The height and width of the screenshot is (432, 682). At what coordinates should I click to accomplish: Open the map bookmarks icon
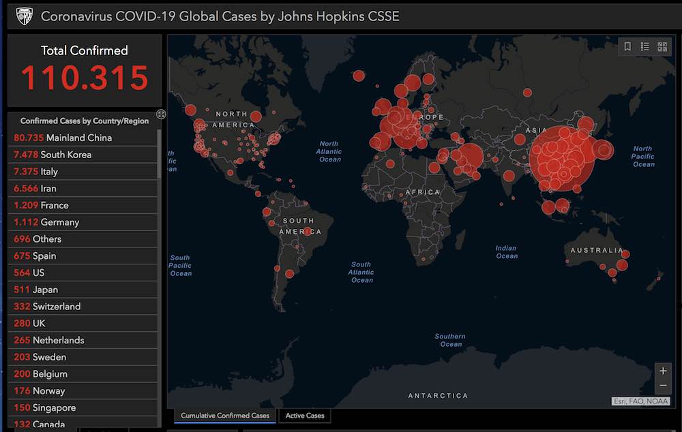(628, 47)
